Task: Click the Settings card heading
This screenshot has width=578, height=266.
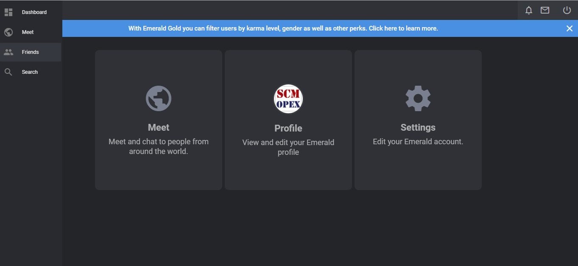Action: tap(418, 127)
